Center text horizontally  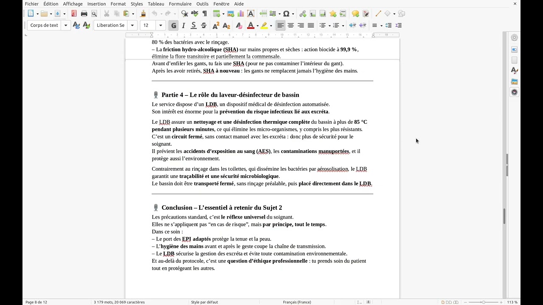(x=291, y=25)
